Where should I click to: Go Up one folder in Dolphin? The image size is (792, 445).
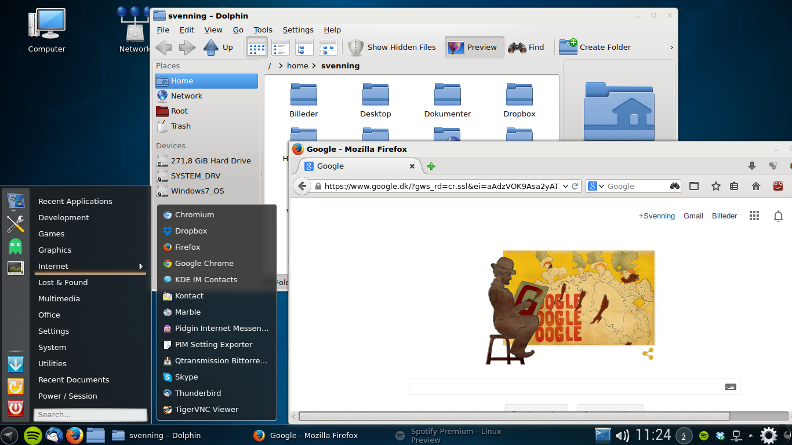click(218, 48)
